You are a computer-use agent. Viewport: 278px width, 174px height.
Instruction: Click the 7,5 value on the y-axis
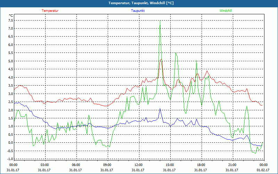pos(11,21)
